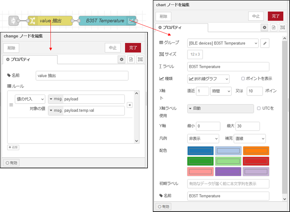Open chart node appearance icon
The image size is (290, 212).
pos(282,27)
